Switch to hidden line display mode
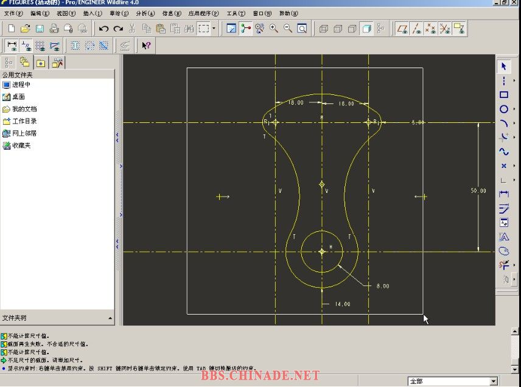The height and width of the screenshot is (387, 521). tap(338, 29)
